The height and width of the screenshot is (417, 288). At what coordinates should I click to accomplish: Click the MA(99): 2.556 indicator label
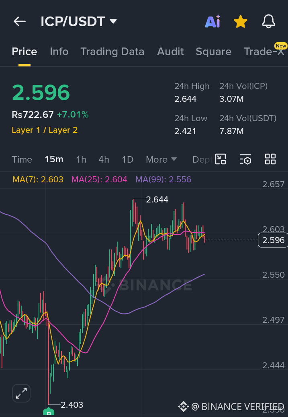[x=163, y=180]
